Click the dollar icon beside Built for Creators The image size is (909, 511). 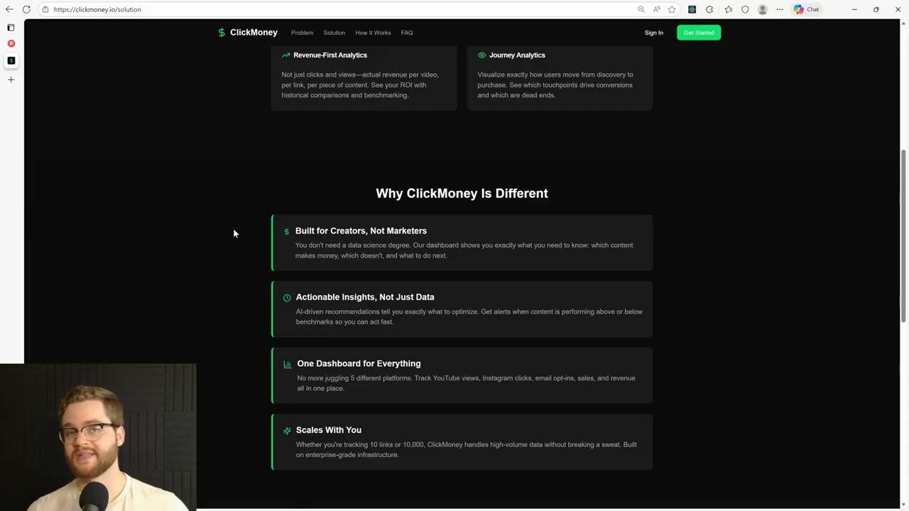tap(286, 231)
